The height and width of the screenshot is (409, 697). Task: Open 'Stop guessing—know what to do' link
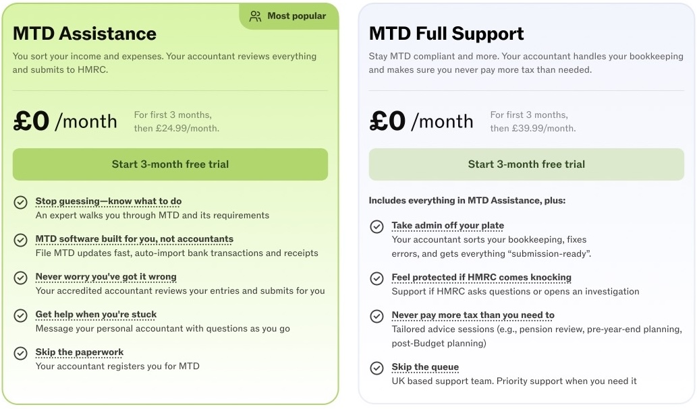click(108, 201)
